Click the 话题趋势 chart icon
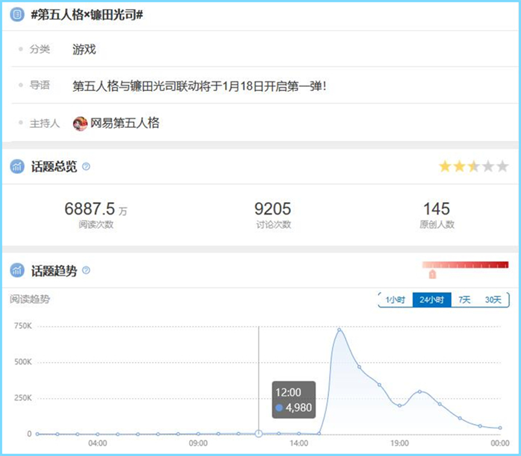 (17, 270)
